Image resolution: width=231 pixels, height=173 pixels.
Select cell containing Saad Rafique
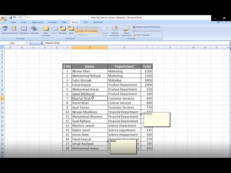click(90, 121)
